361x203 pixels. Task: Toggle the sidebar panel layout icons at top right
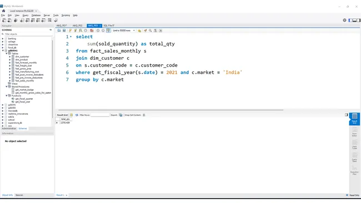[x=354, y=20]
